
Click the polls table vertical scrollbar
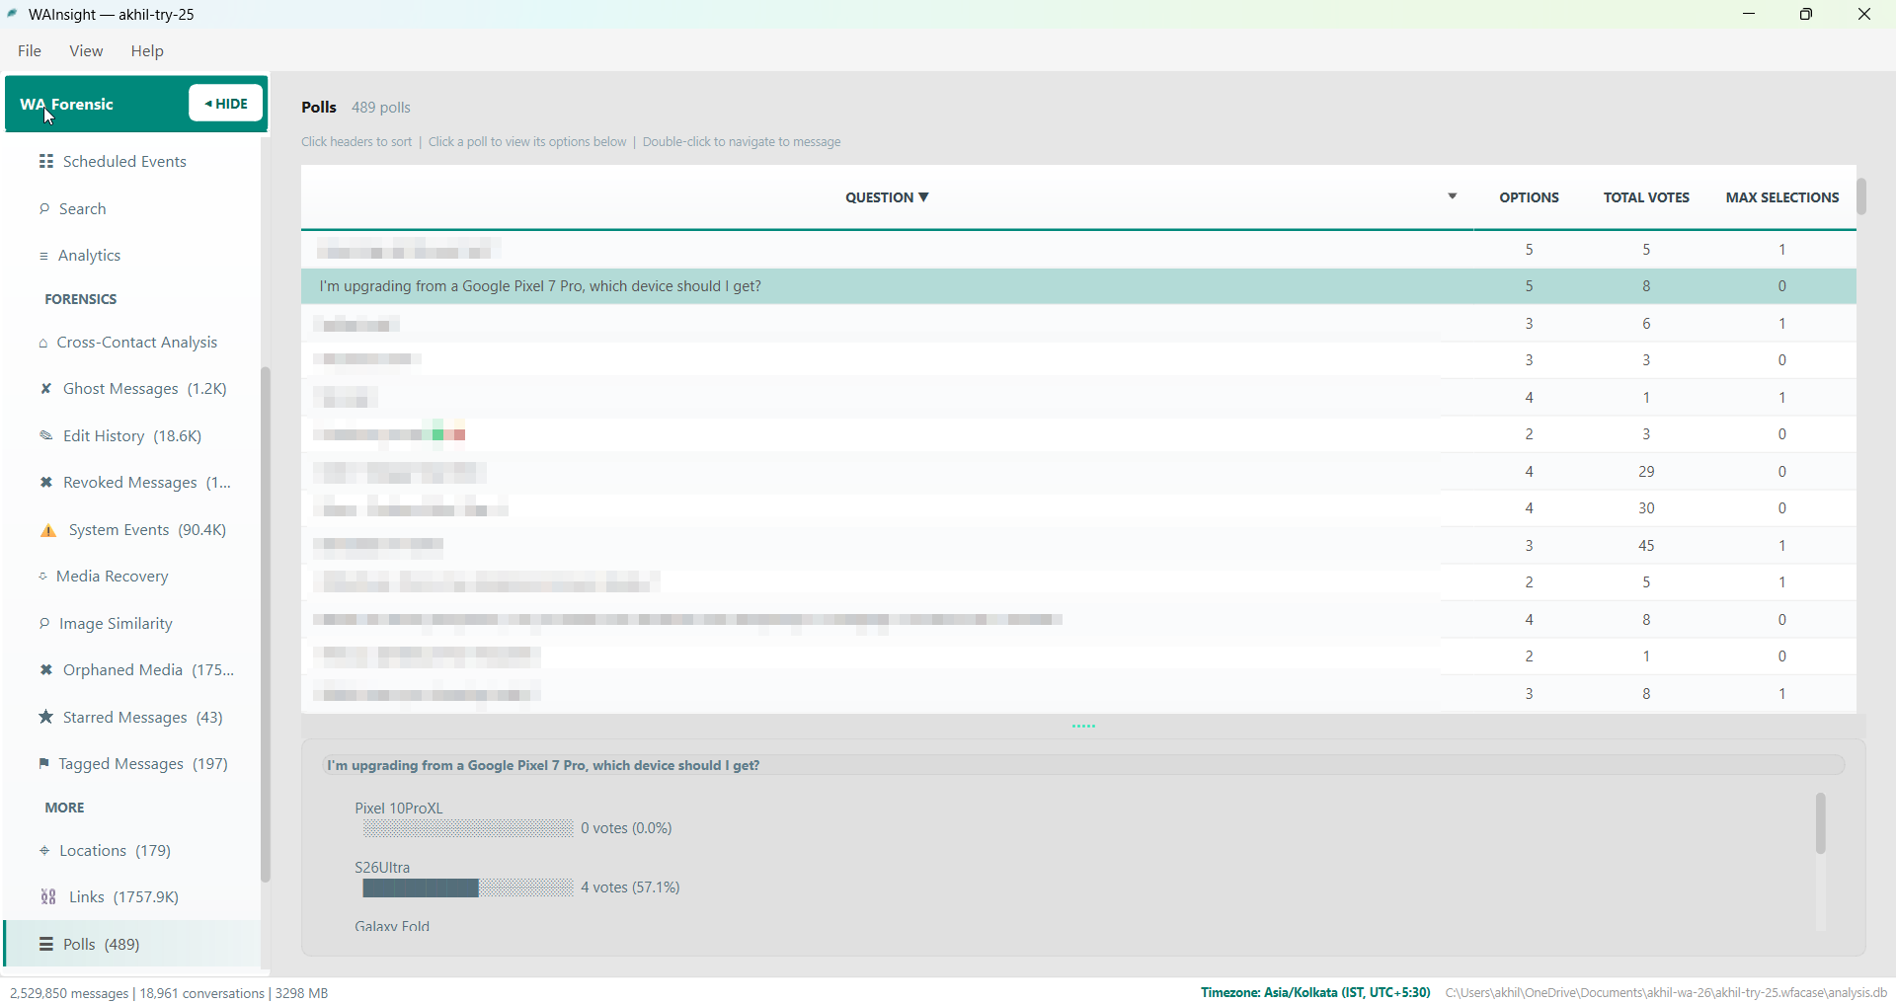tap(1861, 197)
